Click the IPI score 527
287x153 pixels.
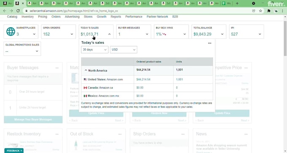click(x=234, y=34)
